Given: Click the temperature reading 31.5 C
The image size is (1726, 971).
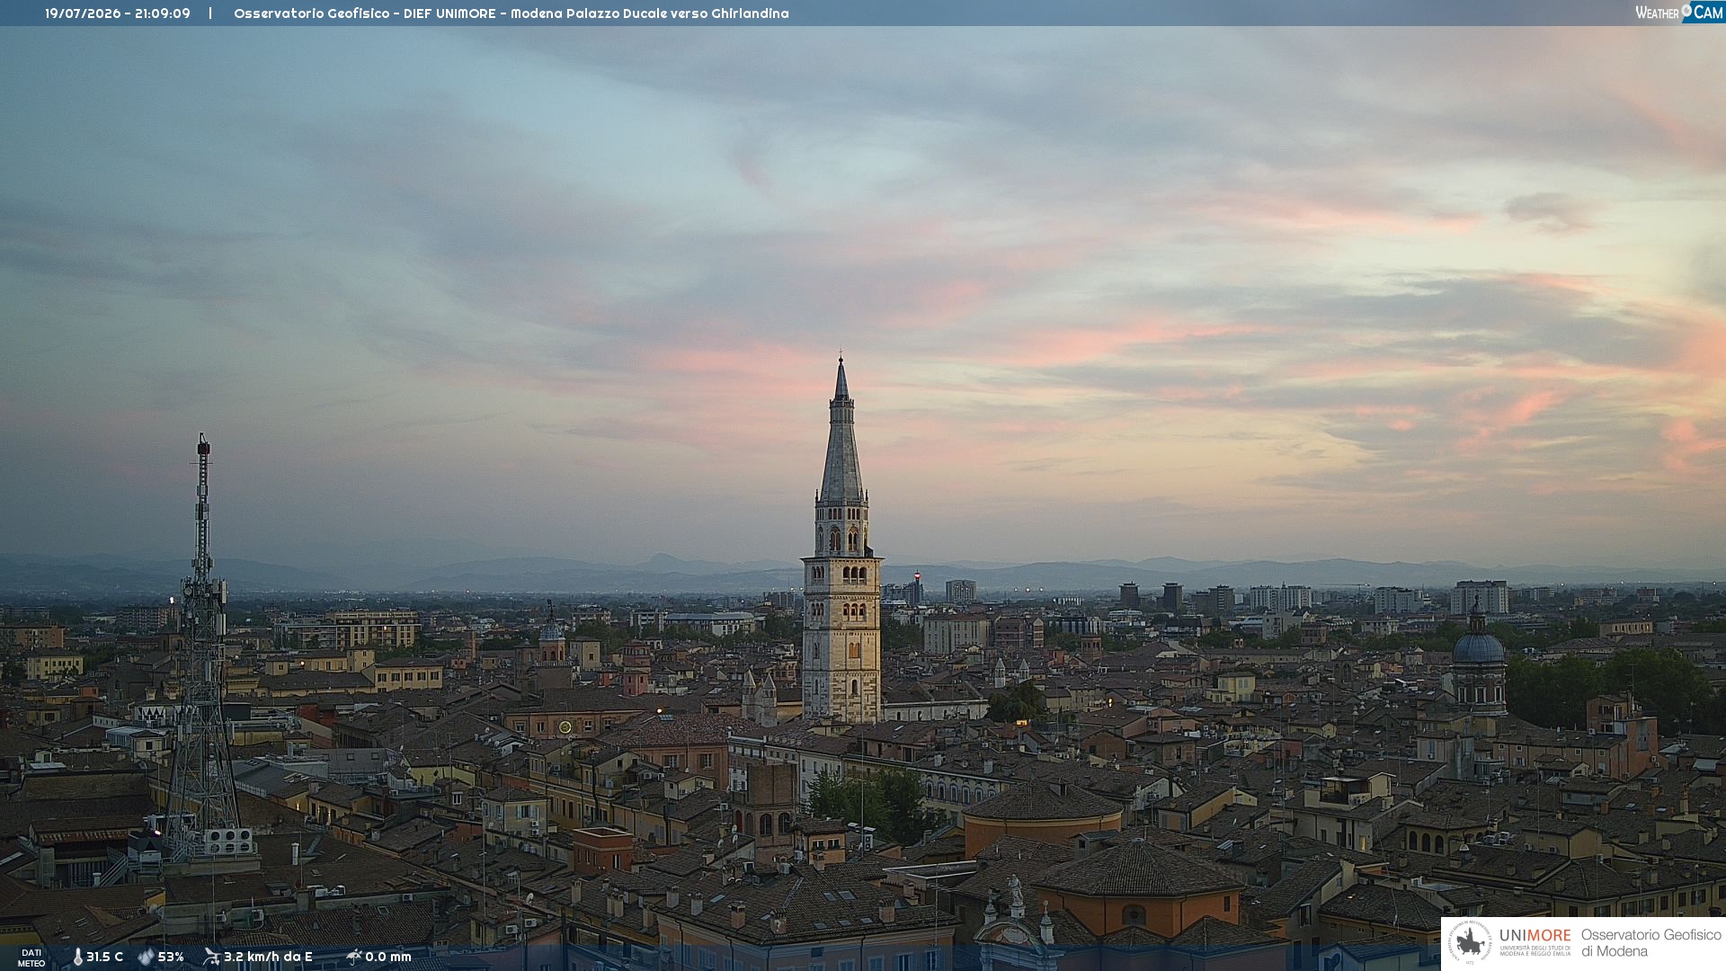Looking at the screenshot, I should 104,957.
